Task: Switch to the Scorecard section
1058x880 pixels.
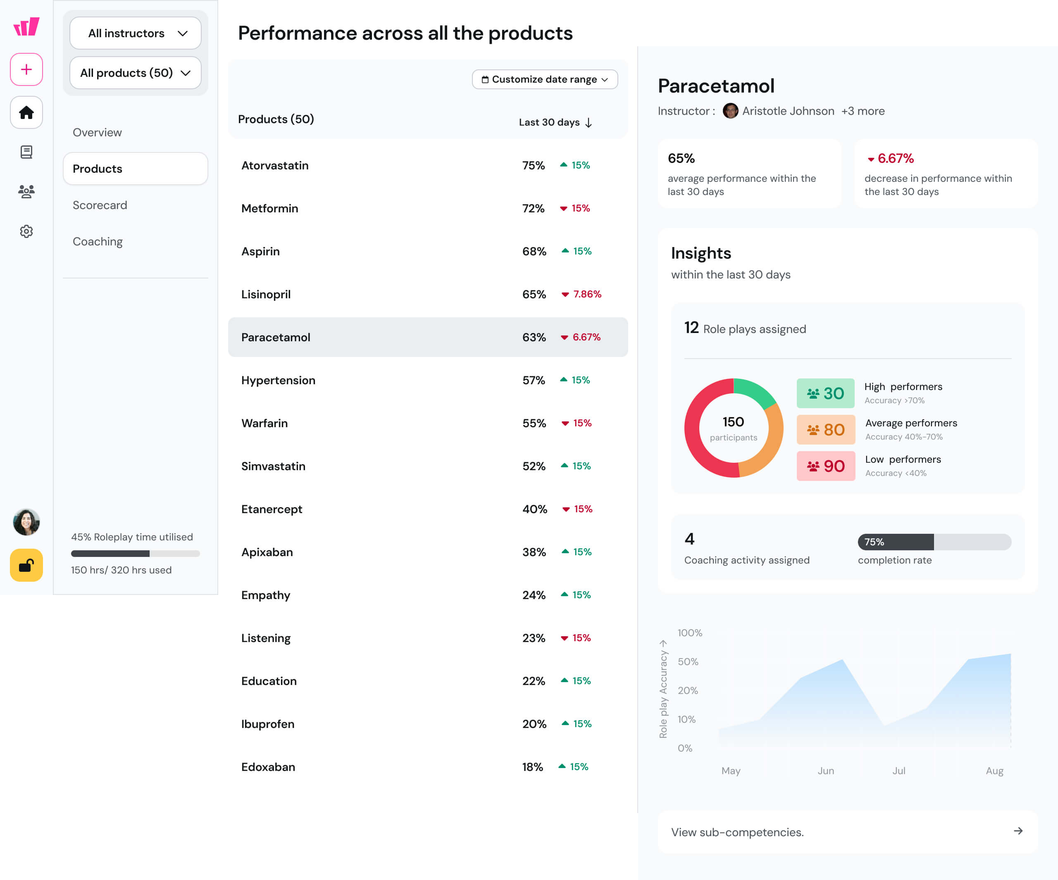Action: [100, 205]
